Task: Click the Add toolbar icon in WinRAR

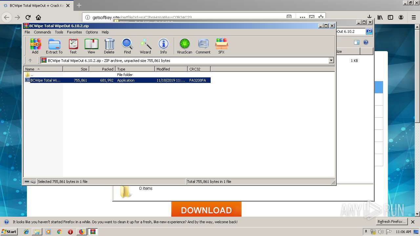Action: 35,46
